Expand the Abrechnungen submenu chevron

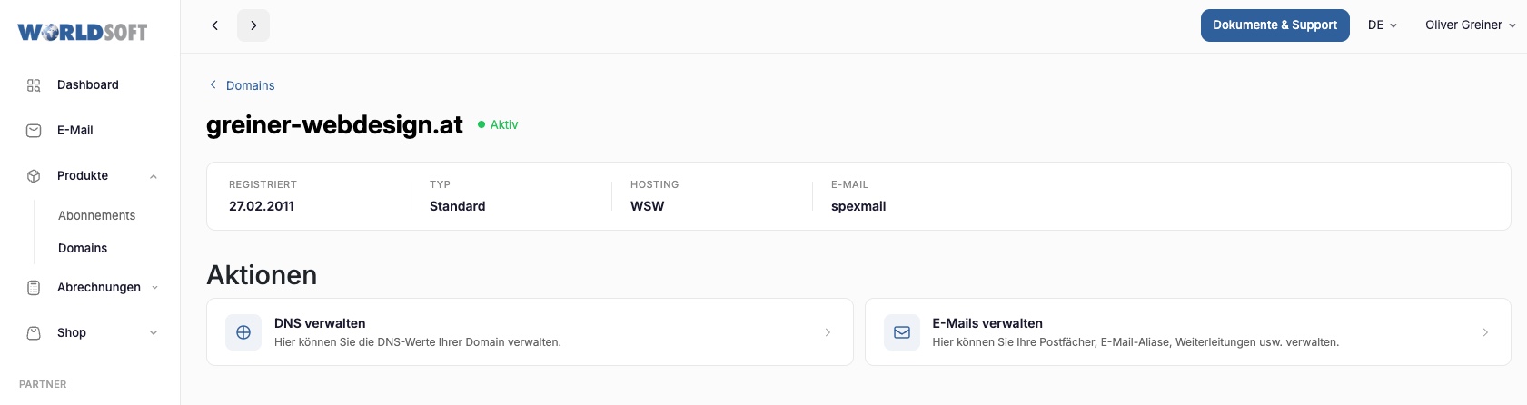[154, 288]
